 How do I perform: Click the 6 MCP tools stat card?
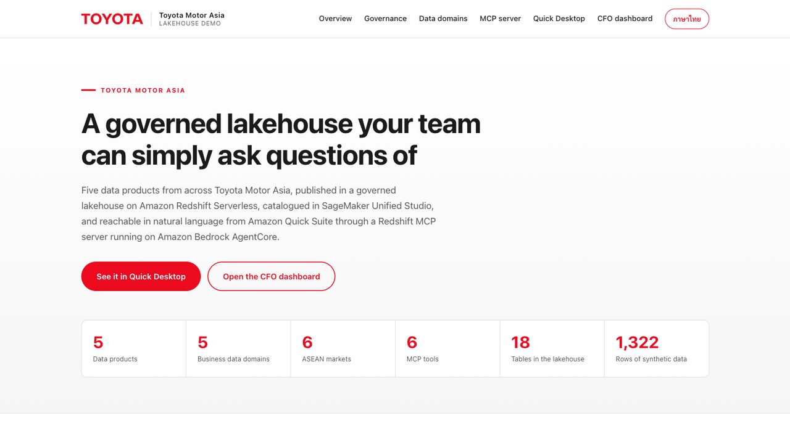point(447,348)
